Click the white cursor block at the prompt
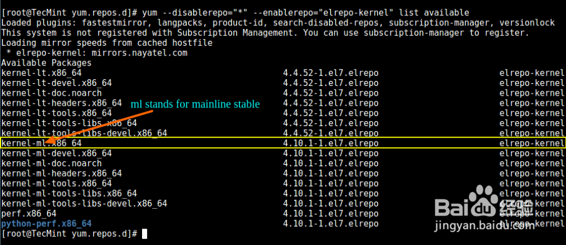 [x=145, y=234]
